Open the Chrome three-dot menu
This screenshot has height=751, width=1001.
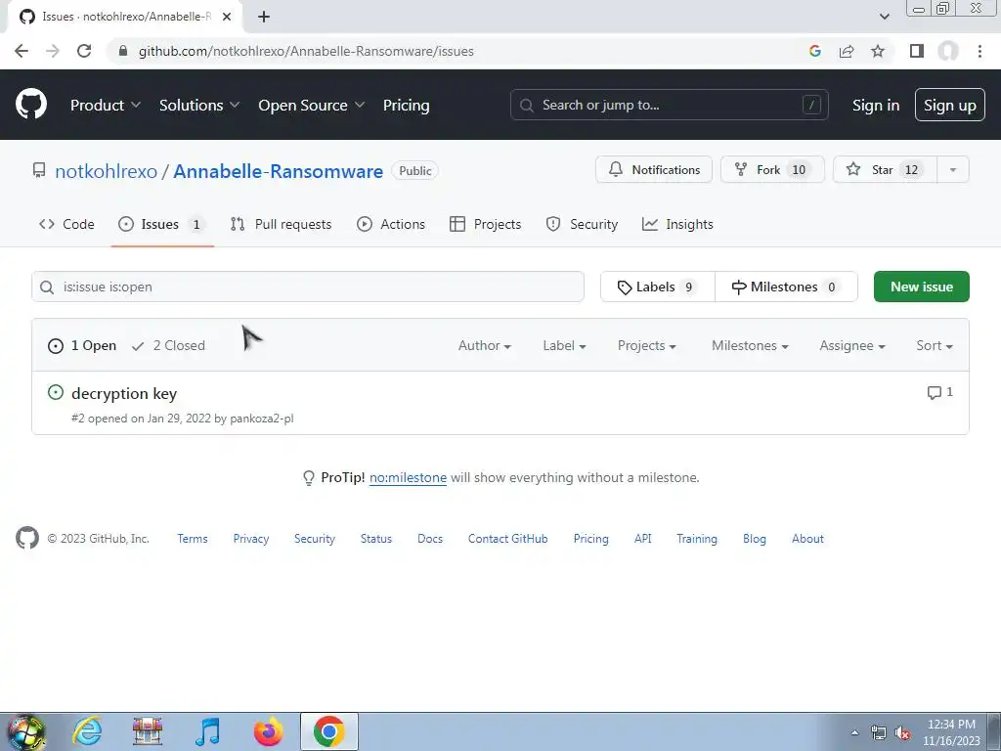tap(979, 51)
